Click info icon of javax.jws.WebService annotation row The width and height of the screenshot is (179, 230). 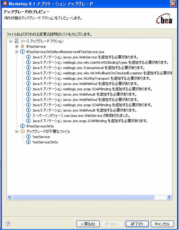[28, 57]
